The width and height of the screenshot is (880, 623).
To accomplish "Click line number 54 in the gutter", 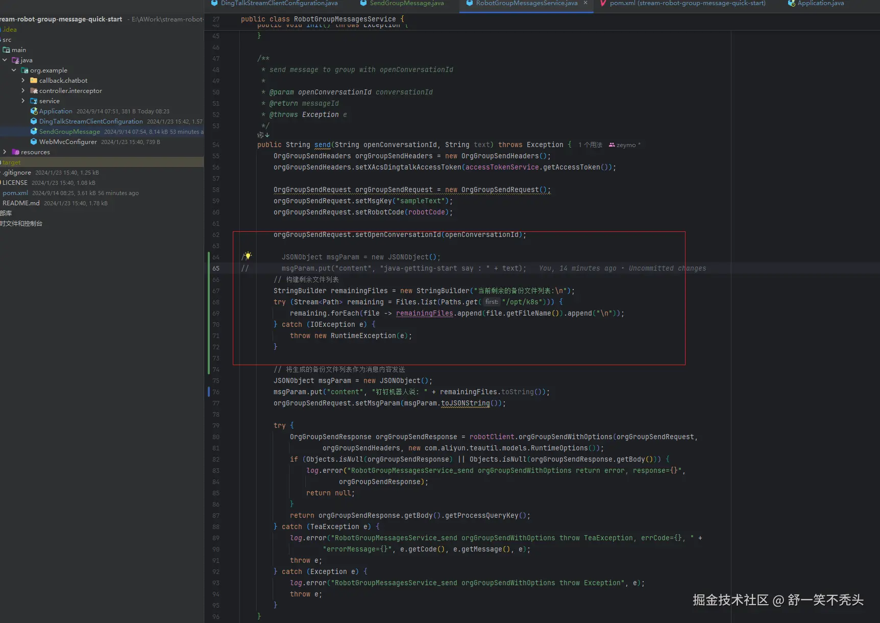I will coord(216,145).
